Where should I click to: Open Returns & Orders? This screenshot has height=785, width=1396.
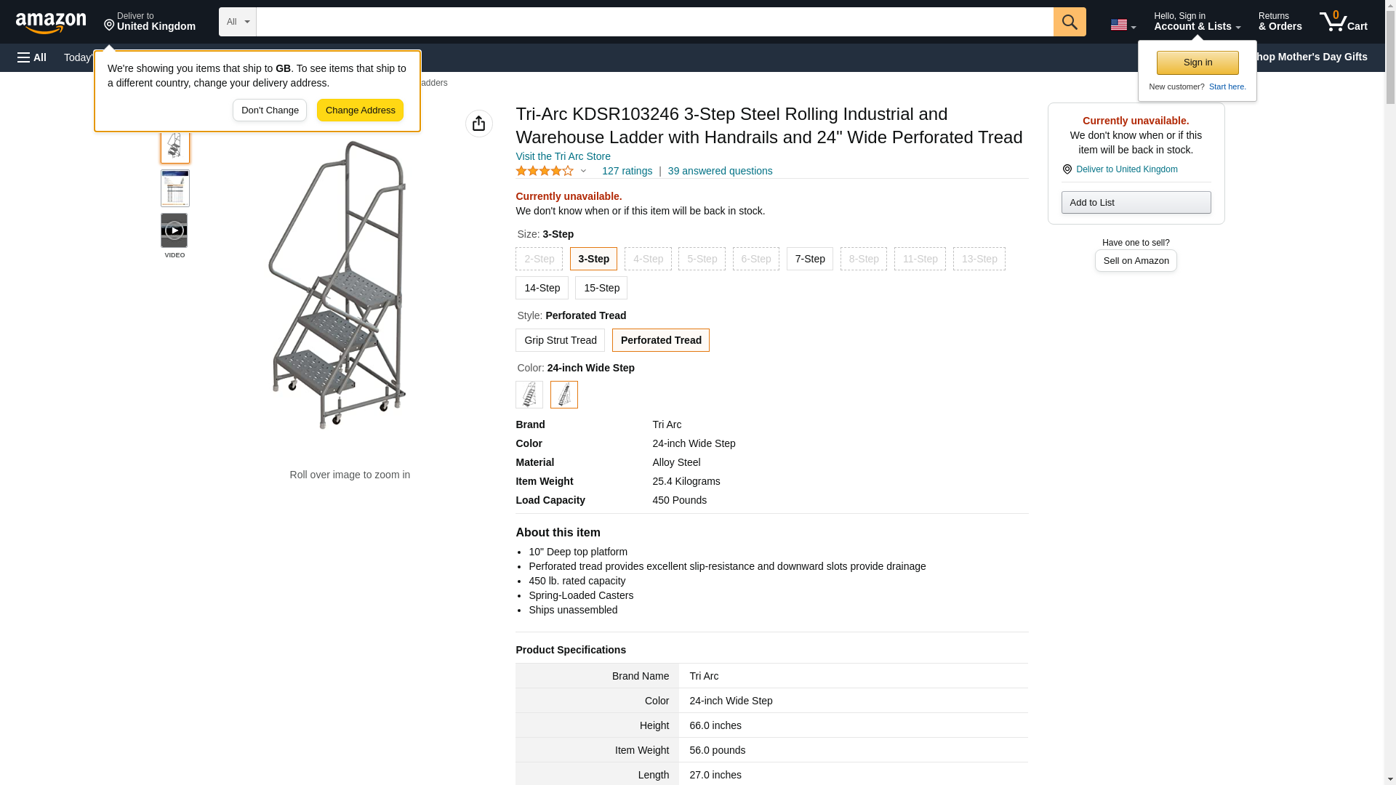coord(1280,22)
